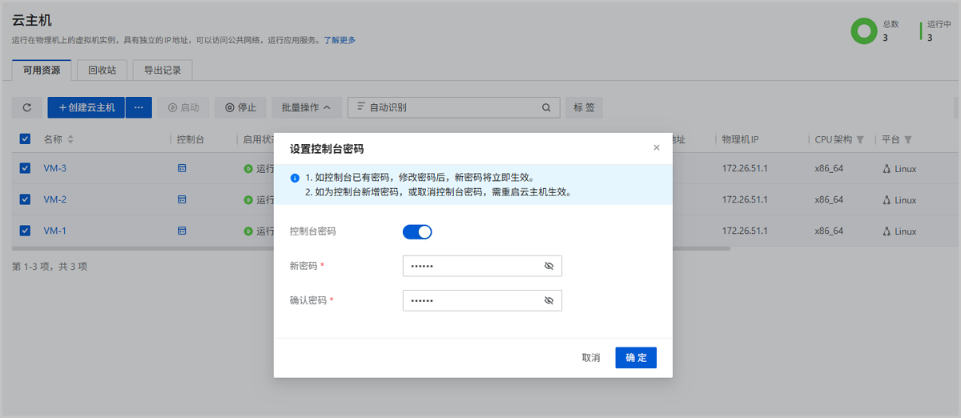Click the 确定 button
This screenshot has height=418, width=961.
[636, 358]
